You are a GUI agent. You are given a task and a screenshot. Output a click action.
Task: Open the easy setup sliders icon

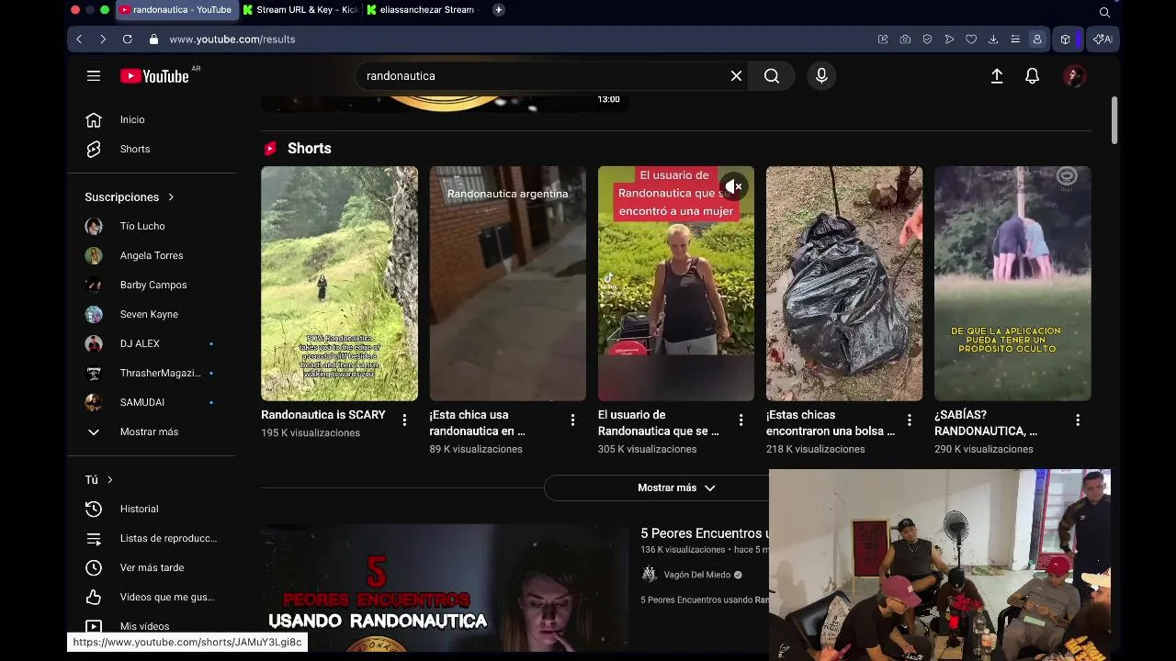coord(1015,39)
